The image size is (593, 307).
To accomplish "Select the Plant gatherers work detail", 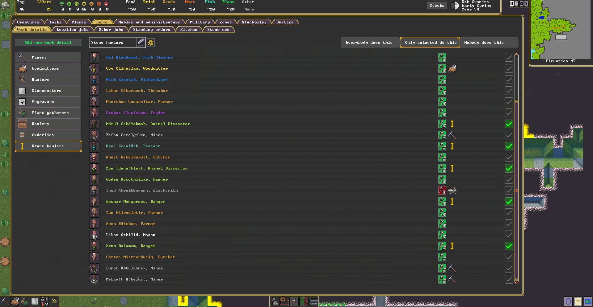I will point(48,113).
